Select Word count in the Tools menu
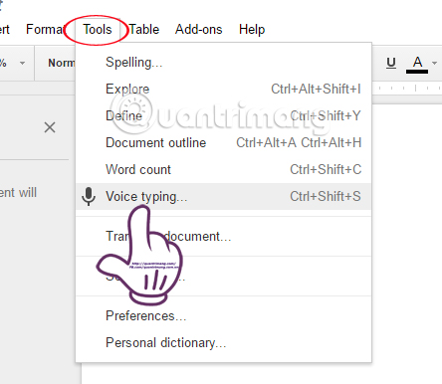 (223, 169)
